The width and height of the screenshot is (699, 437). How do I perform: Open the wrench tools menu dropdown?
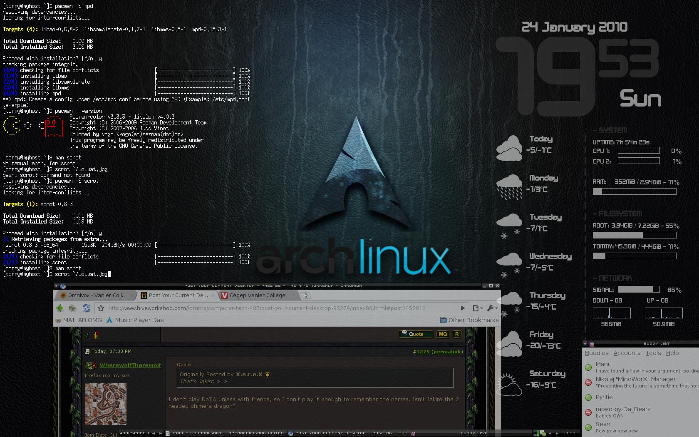492,308
